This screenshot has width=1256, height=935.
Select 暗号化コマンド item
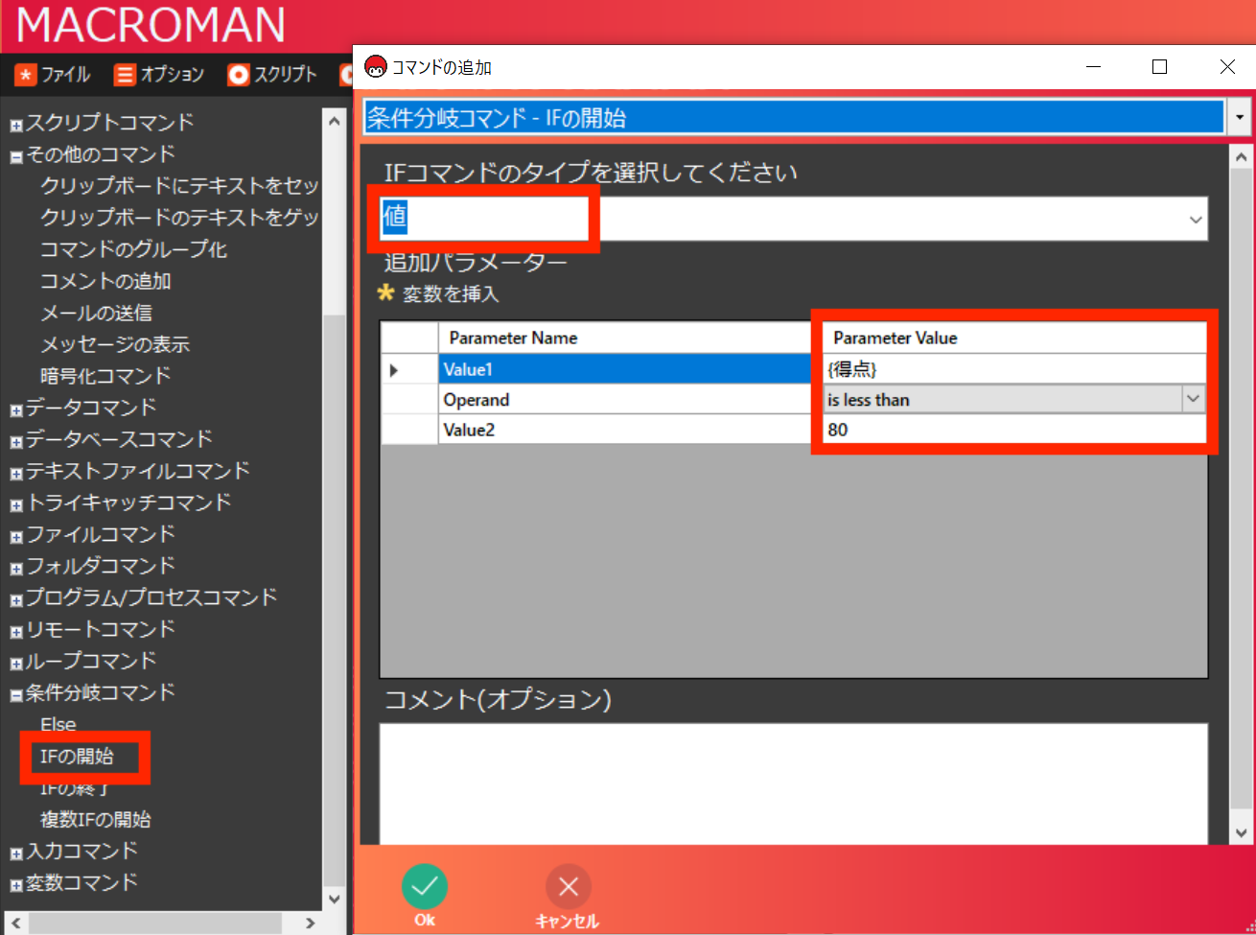[105, 376]
